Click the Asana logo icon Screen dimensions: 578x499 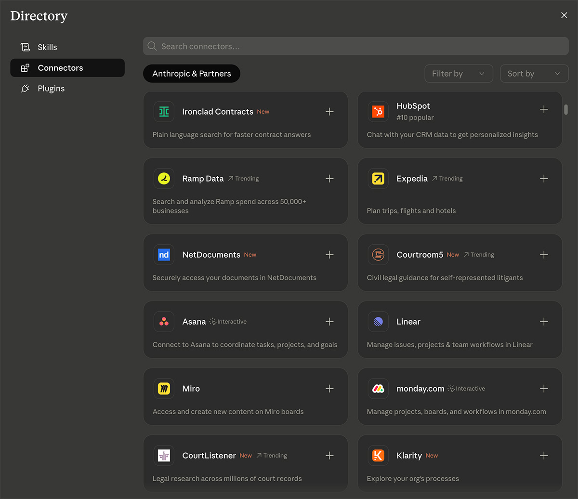(164, 321)
